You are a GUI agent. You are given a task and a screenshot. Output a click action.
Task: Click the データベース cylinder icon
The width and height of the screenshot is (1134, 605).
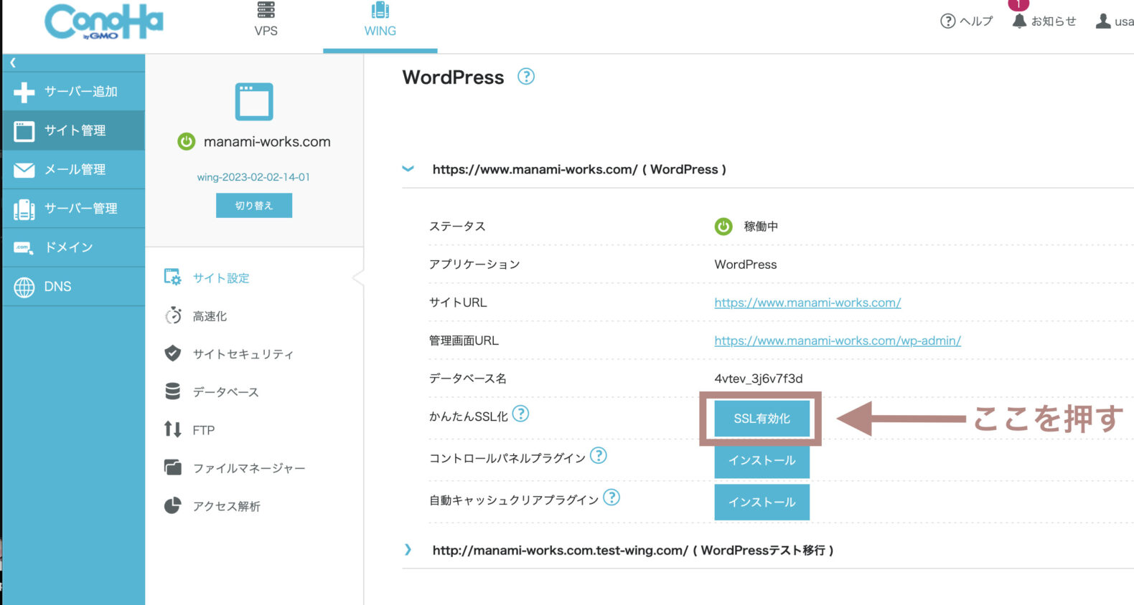click(x=172, y=391)
